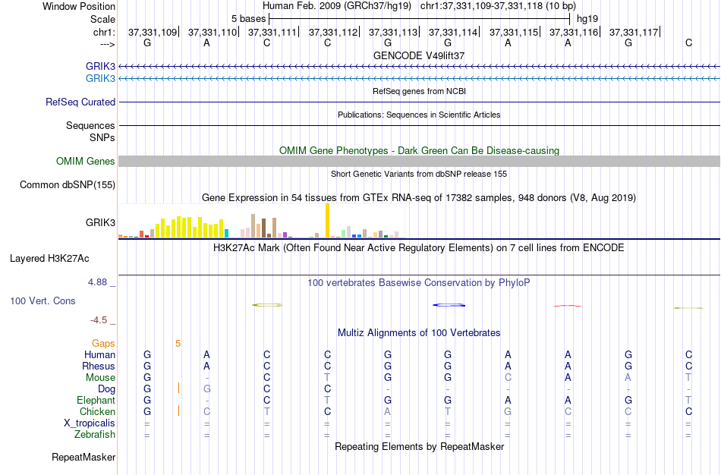Click the Window Position track label

pos(79,6)
